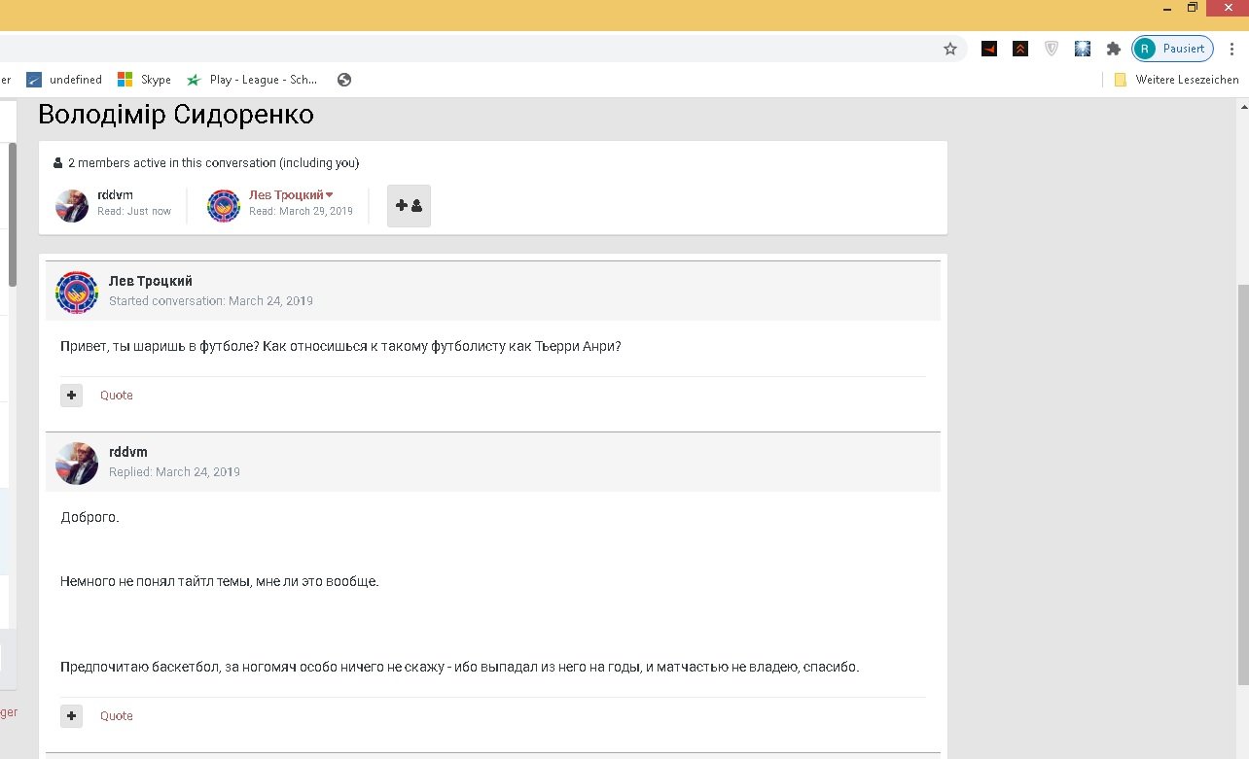Toggle multiquote plus under rddvm's reply

(72, 716)
